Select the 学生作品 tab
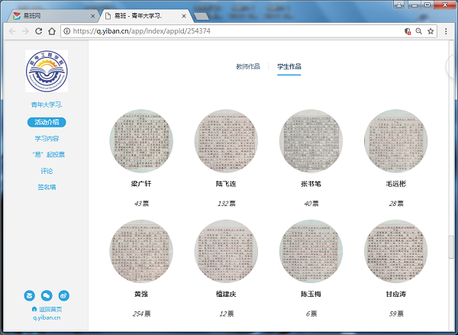The width and height of the screenshot is (458, 335). (289, 67)
